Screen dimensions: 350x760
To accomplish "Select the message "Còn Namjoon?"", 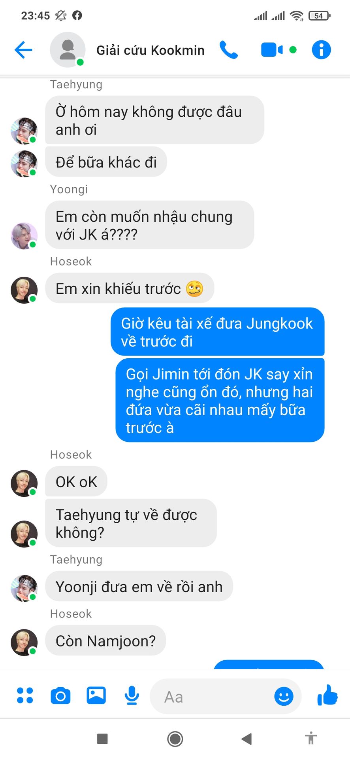I will pyautogui.click(x=105, y=640).
